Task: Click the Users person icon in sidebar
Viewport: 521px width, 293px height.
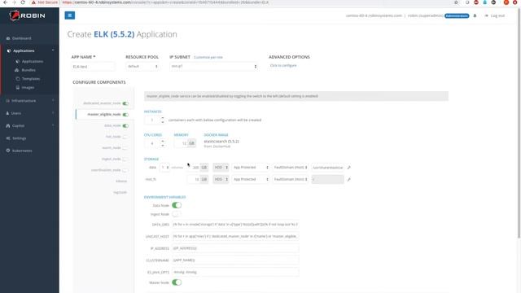Action: click(7, 113)
